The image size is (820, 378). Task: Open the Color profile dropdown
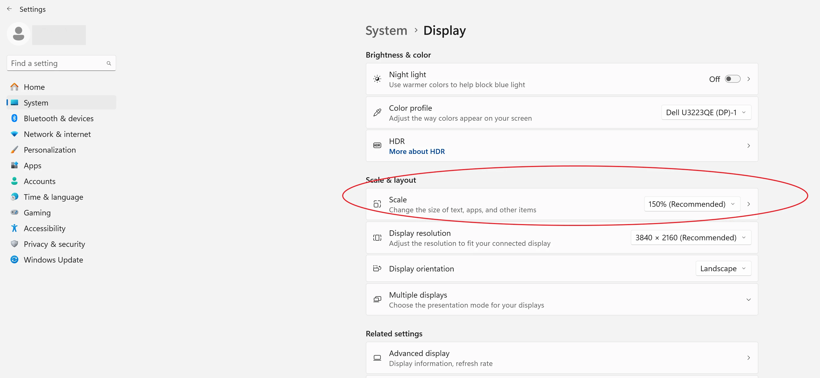tap(706, 112)
